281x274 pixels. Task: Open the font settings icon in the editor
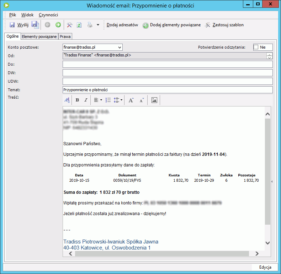click(x=67, y=100)
